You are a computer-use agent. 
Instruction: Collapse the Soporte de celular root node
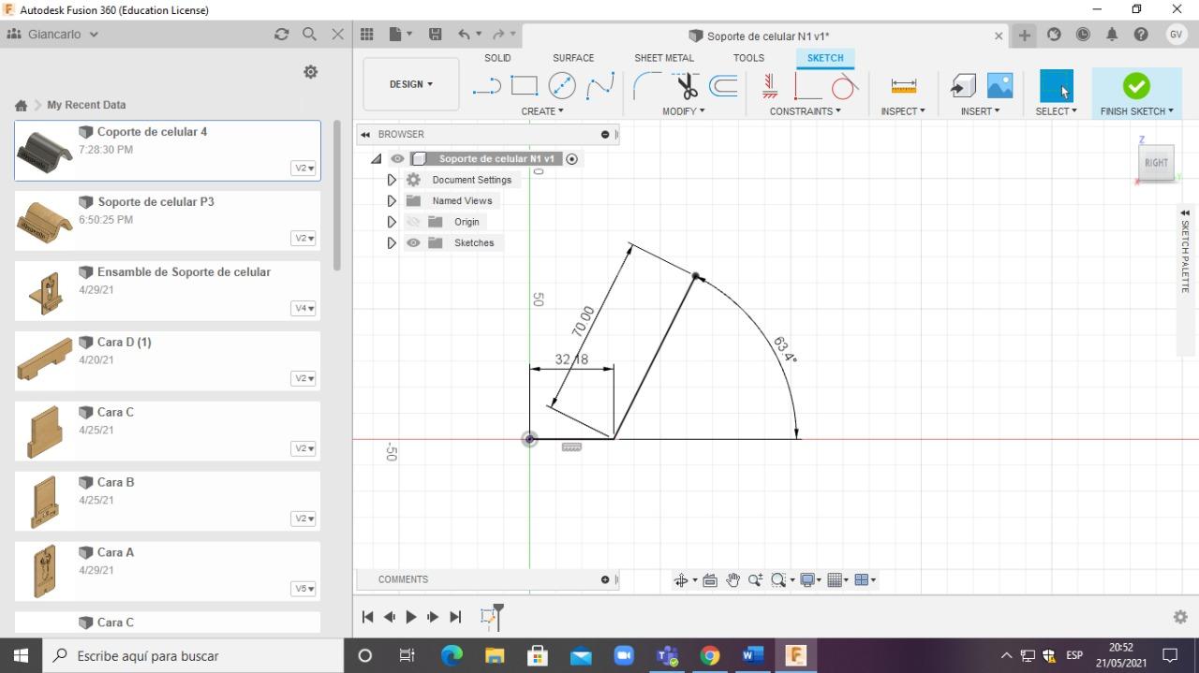377,159
